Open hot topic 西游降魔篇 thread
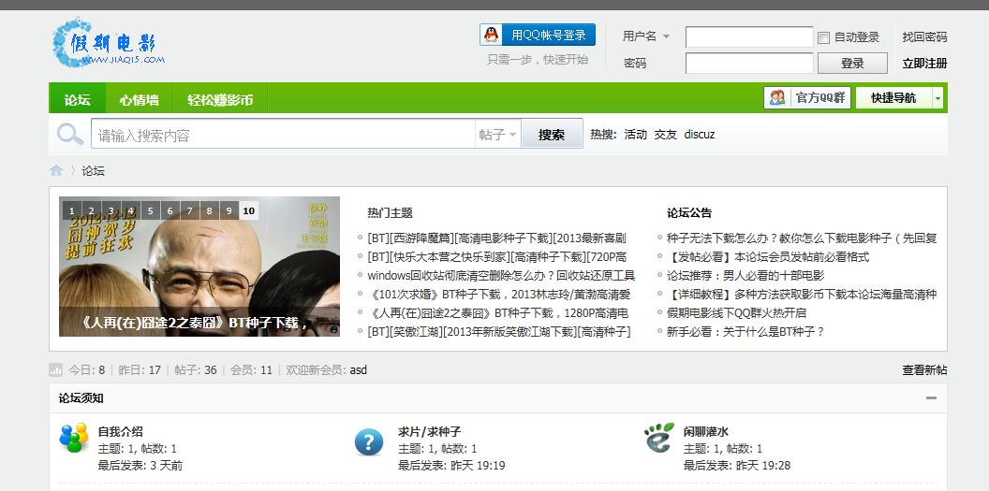989x491 pixels. click(x=497, y=238)
